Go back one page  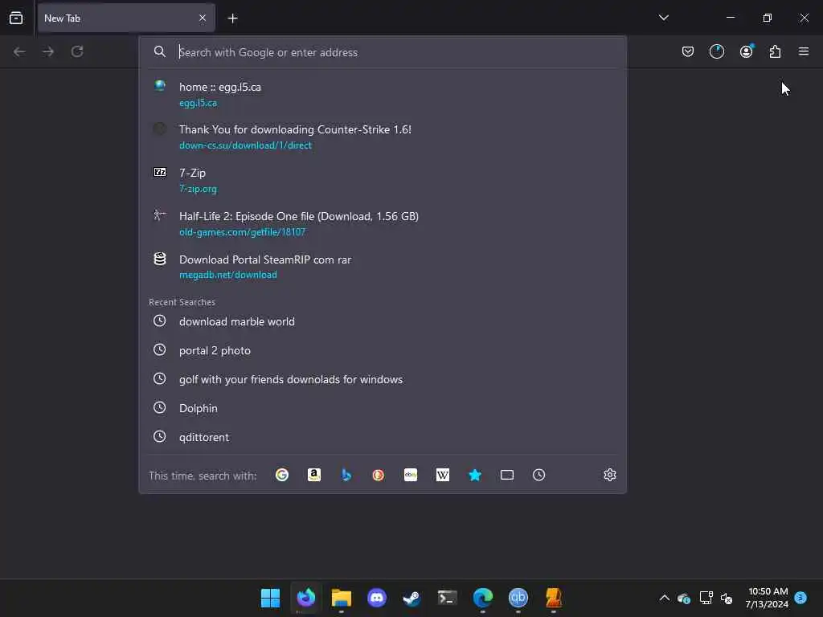tap(19, 51)
